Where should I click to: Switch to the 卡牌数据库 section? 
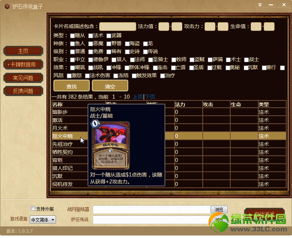coord(23,64)
